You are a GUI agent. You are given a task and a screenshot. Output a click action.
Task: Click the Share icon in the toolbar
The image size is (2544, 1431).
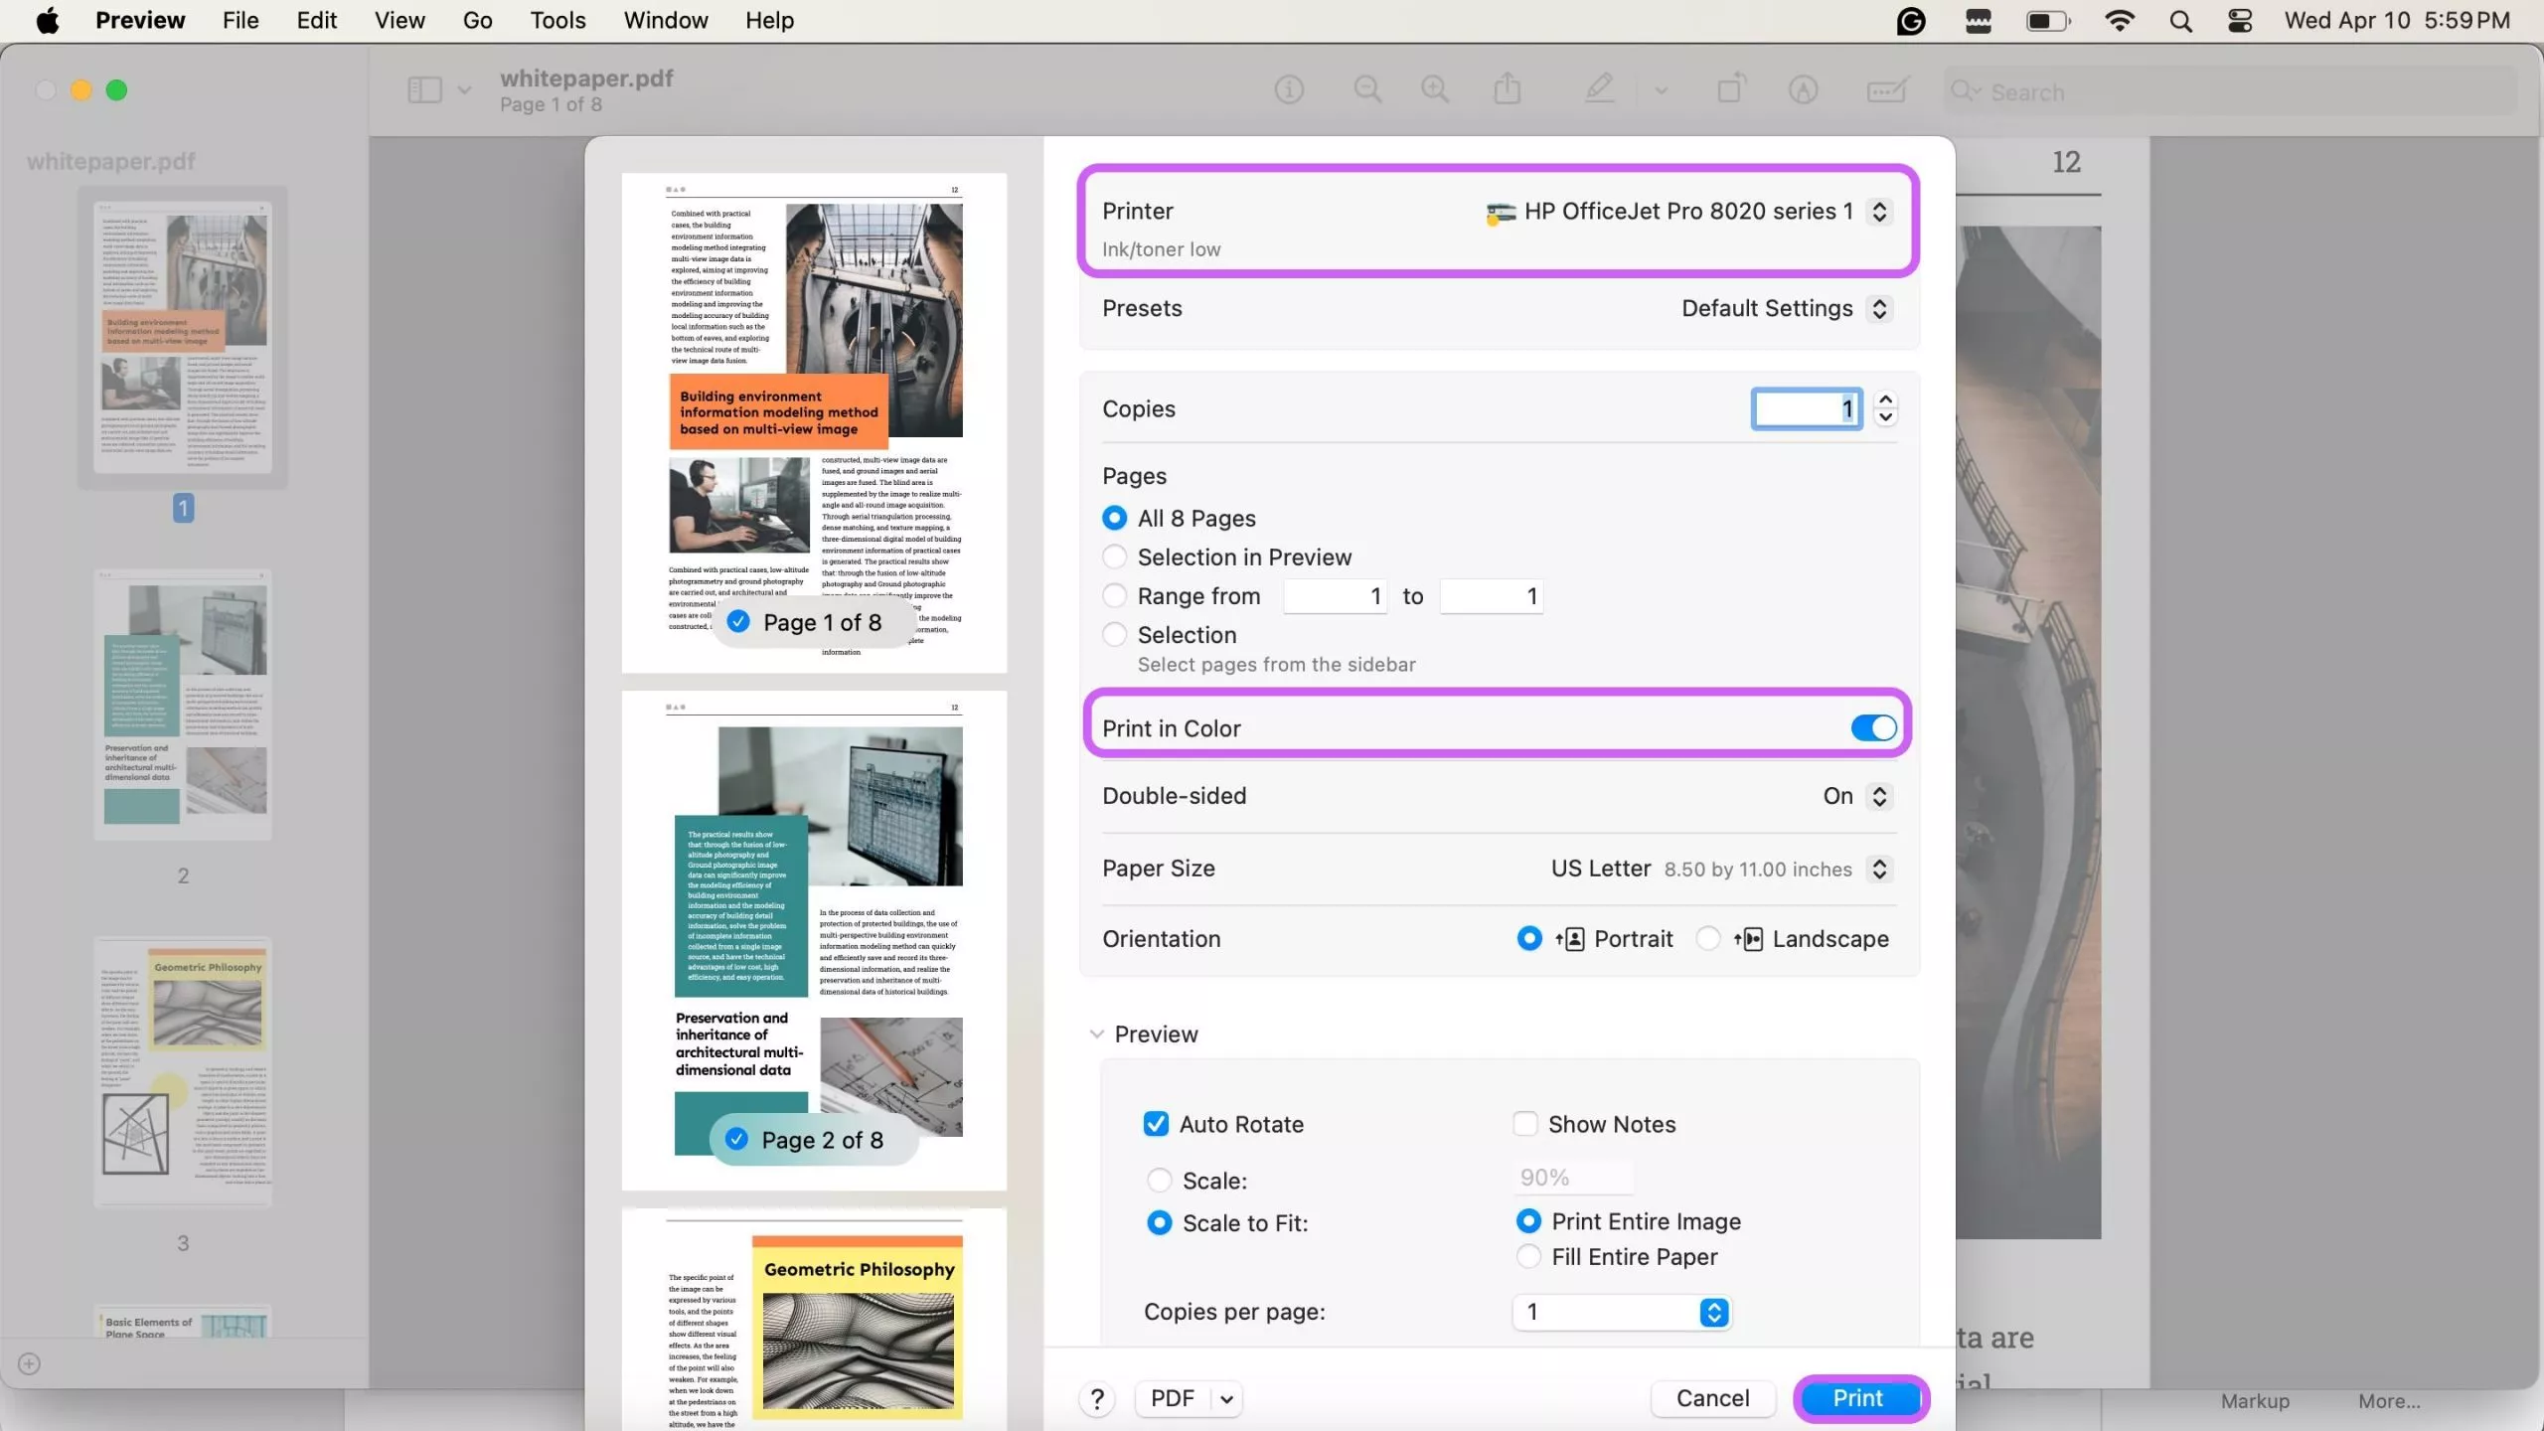(x=1506, y=89)
